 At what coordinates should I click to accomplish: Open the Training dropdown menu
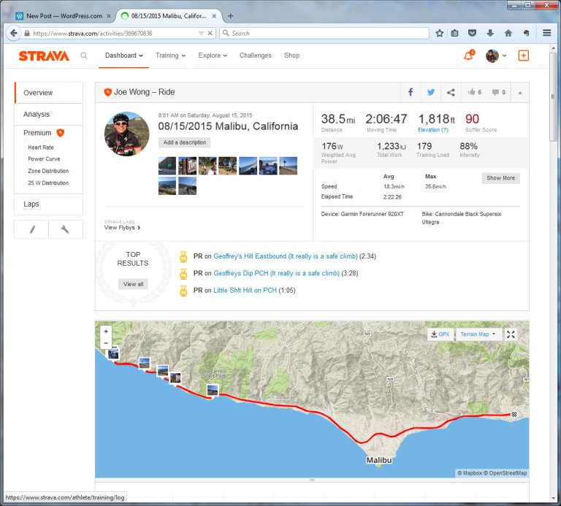(x=170, y=55)
